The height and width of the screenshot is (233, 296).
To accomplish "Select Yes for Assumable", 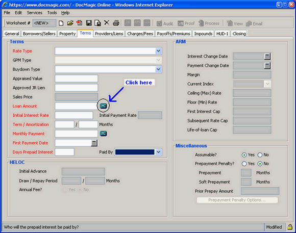I will [x=244, y=155].
